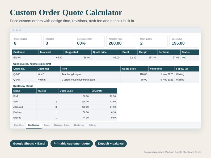Viewport: 211px width, 158px height.
Task: Select the Acceptance rate card
Action: click(x=90, y=41)
